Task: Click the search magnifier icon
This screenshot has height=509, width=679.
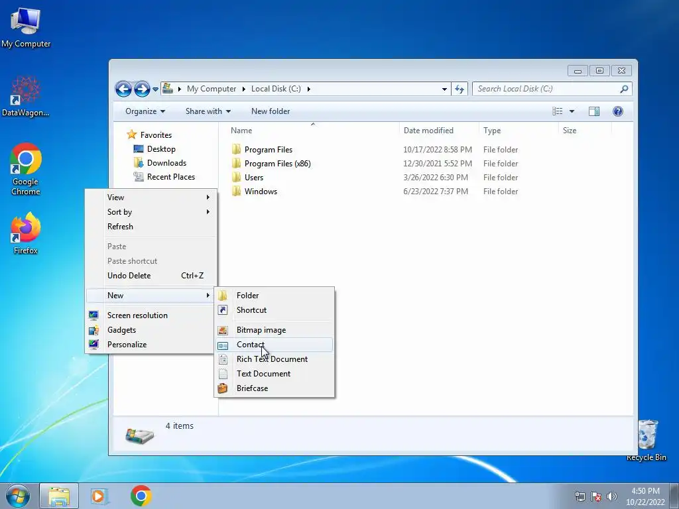Action: coord(624,89)
